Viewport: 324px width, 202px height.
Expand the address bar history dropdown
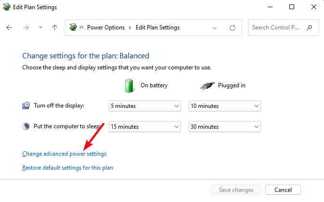pyautogui.click(x=215, y=28)
